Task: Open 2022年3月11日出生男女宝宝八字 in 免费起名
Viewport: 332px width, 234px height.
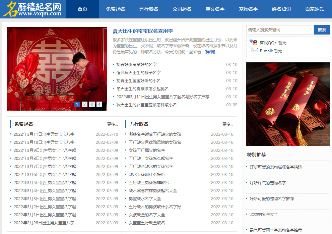Action: pos(44,134)
